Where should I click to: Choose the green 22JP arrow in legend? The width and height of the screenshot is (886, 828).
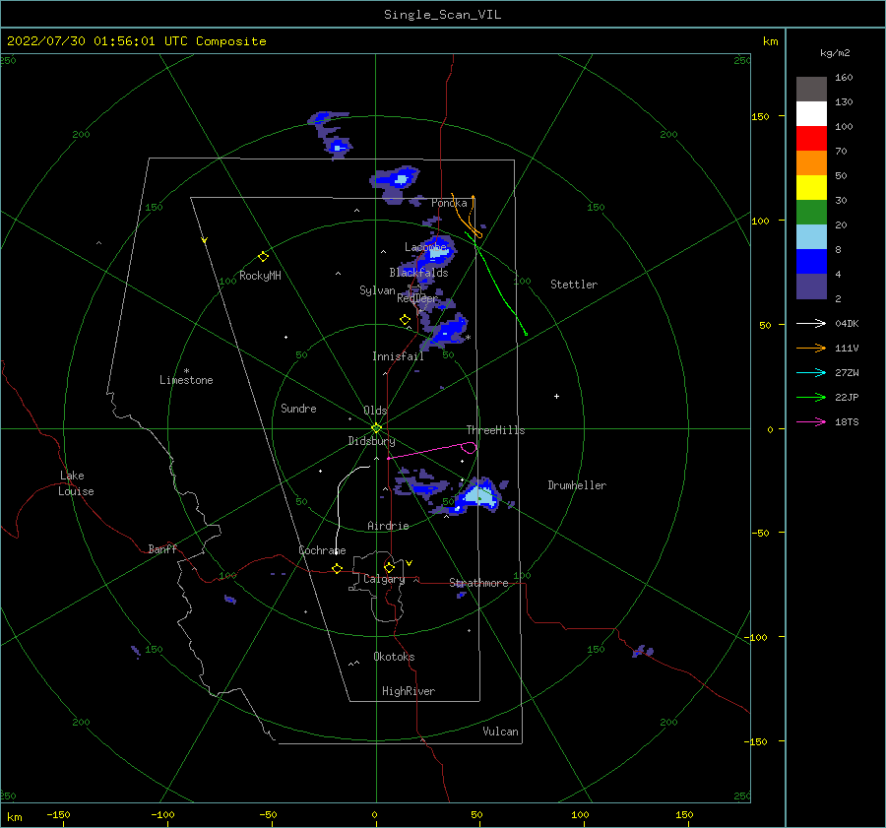coord(811,398)
